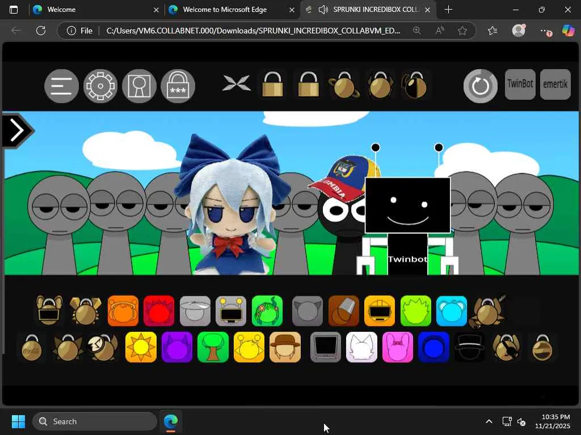
Task: Click the second plain gold padlock
Action: (308, 84)
